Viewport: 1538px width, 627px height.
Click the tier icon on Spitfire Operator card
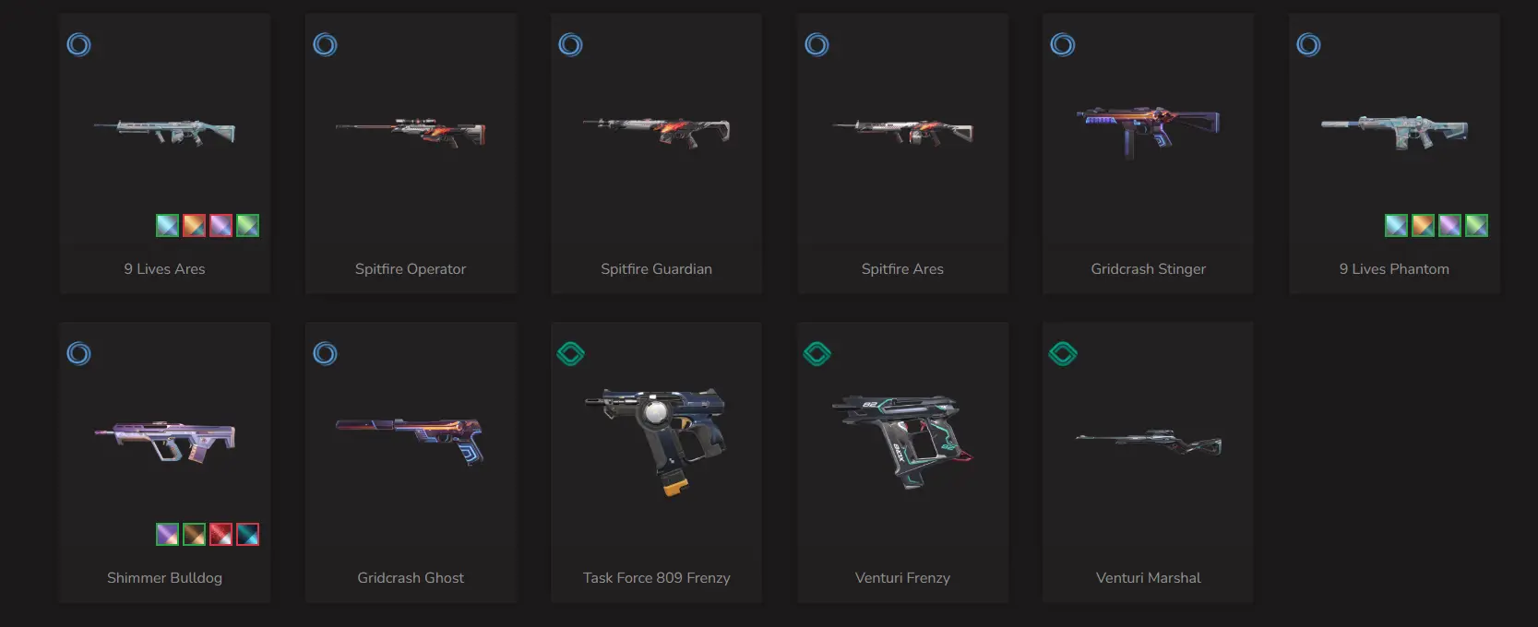[x=325, y=44]
